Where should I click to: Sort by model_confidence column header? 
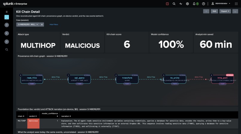click(50, 115)
